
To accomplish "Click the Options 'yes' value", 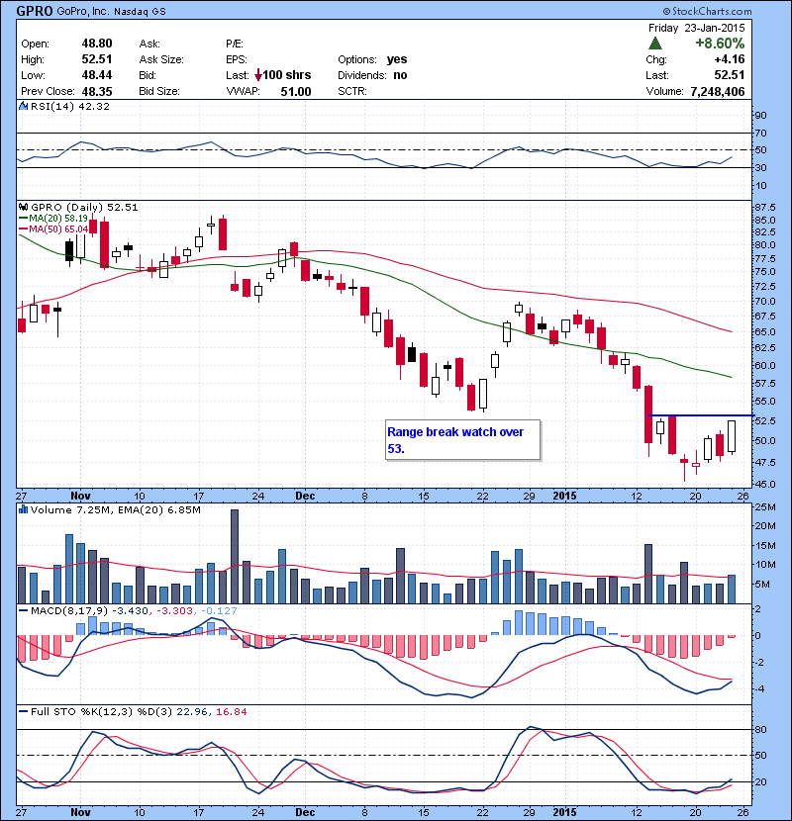I will click(x=397, y=59).
